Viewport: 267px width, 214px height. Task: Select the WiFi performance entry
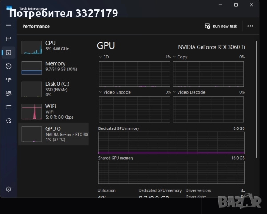coord(53,112)
